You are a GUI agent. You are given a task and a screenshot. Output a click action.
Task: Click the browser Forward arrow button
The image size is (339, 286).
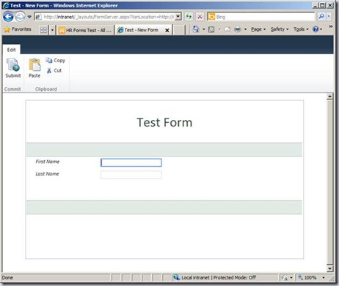(20, 17)
